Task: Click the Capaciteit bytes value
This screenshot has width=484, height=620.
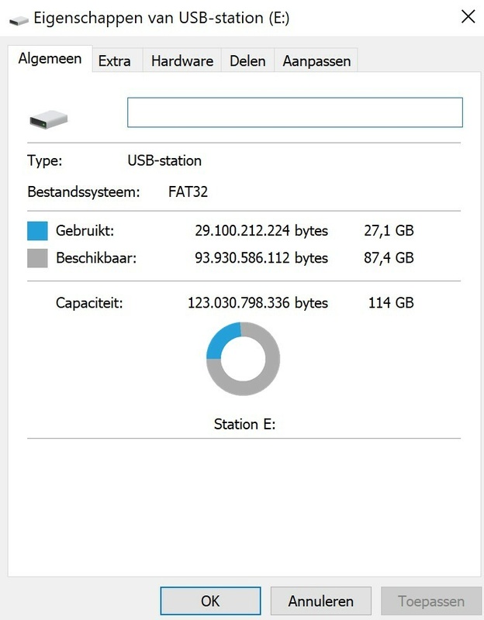Action: (x=258, y=302)
